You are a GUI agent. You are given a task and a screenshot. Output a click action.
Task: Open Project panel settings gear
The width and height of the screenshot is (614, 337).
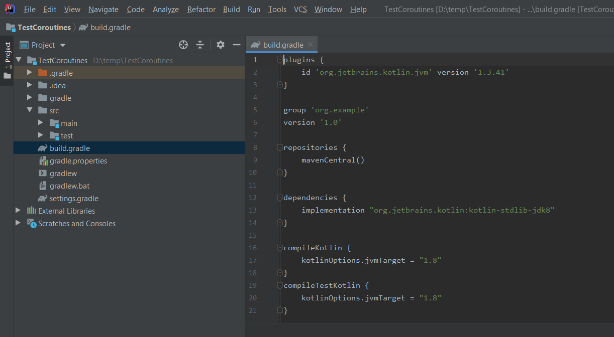click(x=220, y=45)
